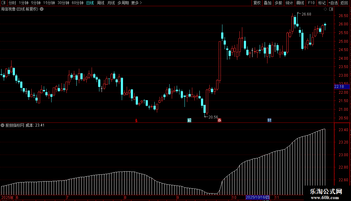Switch to 周线 weekly chart

(x=101, y=3)
